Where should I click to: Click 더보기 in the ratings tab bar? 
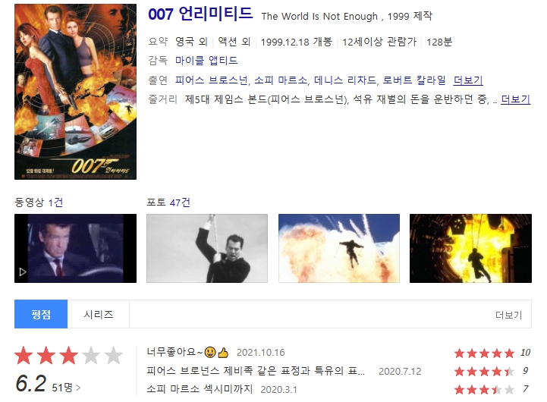(508, 316)
